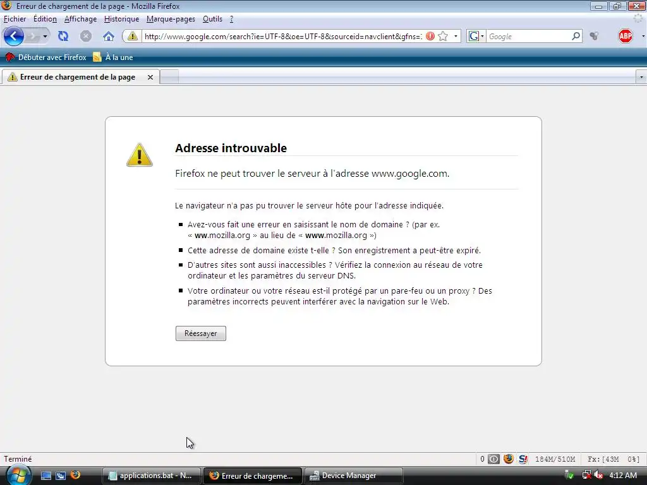
Task: Switch to Erreur de chargeme... taskbar button
Action: 253,476
